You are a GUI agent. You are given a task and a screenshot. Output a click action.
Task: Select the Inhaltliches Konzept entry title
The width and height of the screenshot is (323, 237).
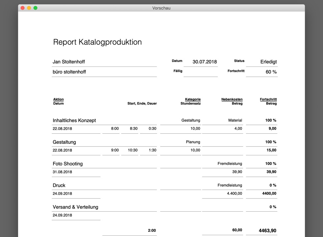[74, 120]
